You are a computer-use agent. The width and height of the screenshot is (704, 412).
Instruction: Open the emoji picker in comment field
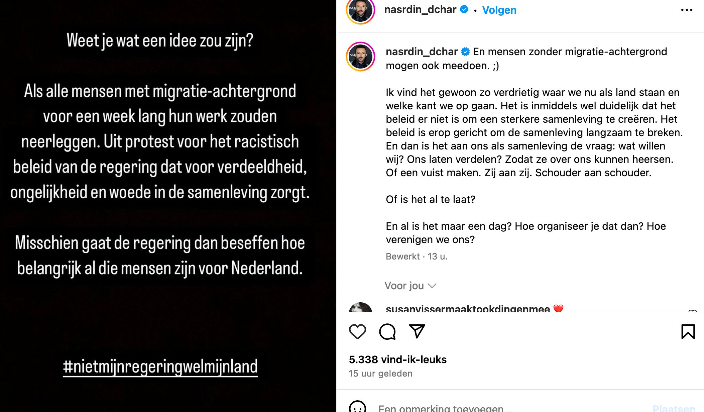[357, 407]
